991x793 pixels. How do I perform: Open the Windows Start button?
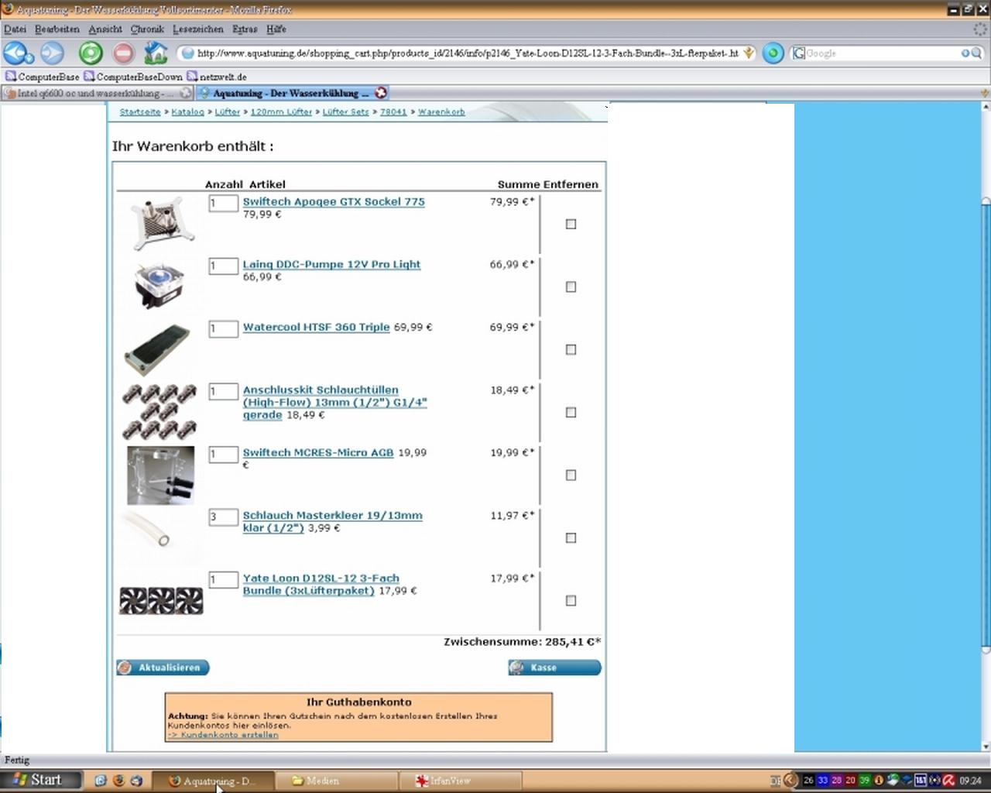[x=41, y=780]
